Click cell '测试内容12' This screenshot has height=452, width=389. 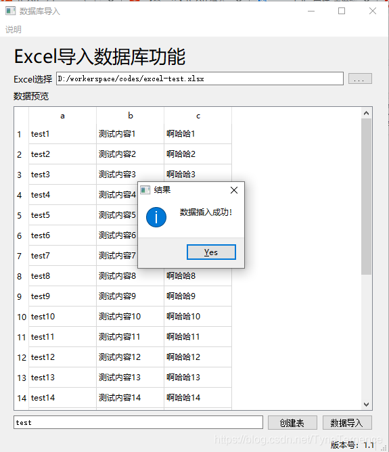131,357
